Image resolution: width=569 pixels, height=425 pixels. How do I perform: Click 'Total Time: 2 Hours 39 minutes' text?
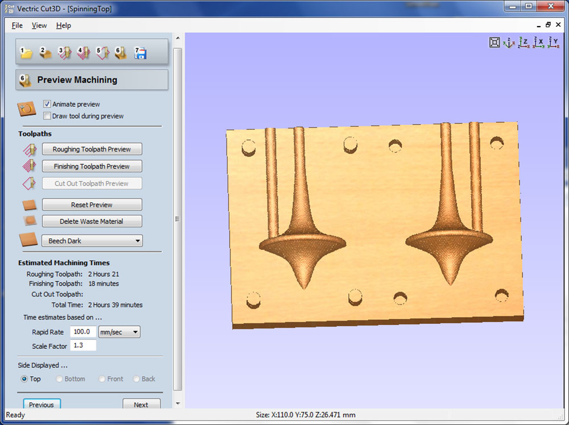click(x=97, y=305)
